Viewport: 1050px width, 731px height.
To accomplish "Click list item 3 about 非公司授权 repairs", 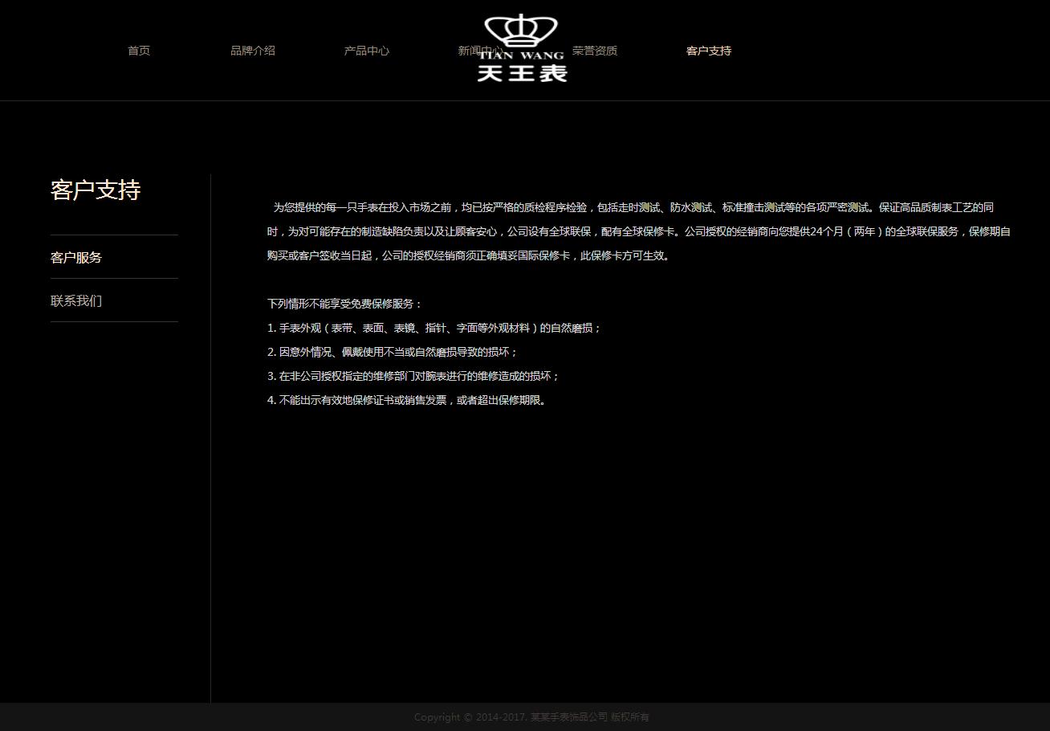I will pos(413,376).
